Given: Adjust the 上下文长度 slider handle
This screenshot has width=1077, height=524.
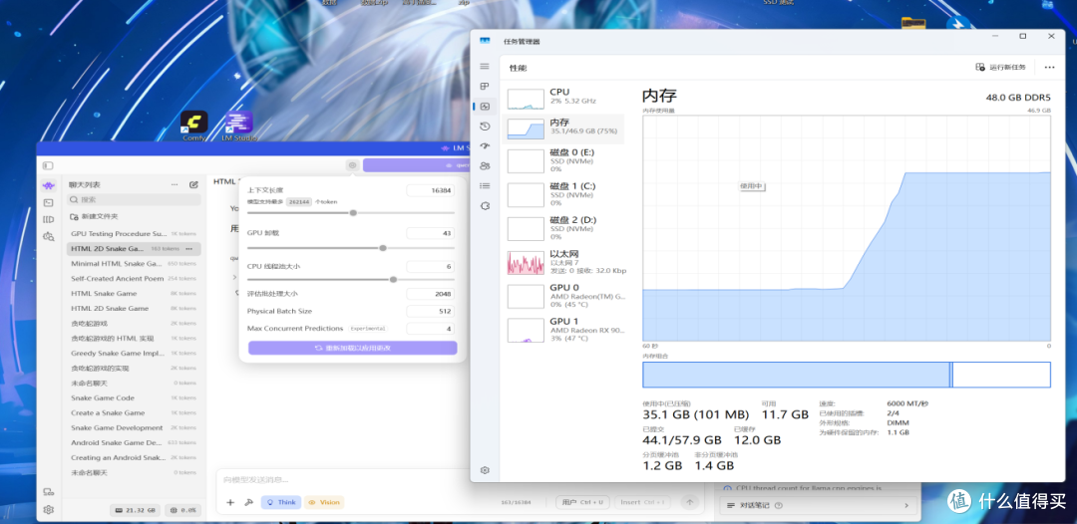Looking at the screenshot, I should pyautogui.click(x=353, y=212).
